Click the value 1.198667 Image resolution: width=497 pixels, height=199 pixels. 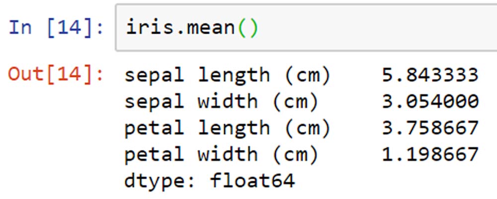430,155
